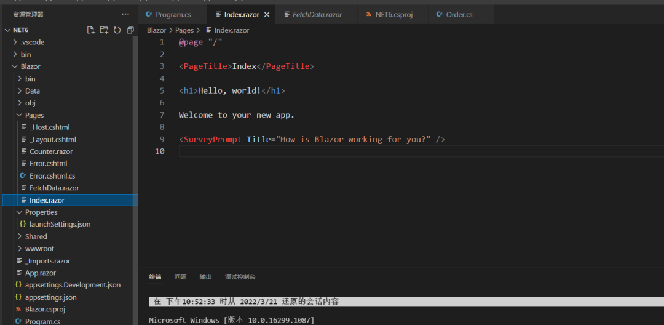Expand the wwwroot folder

click(20, 248)
